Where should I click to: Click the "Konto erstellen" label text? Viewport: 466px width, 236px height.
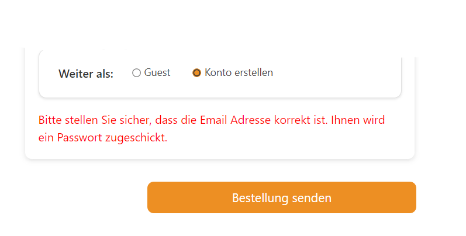(239, 72)
